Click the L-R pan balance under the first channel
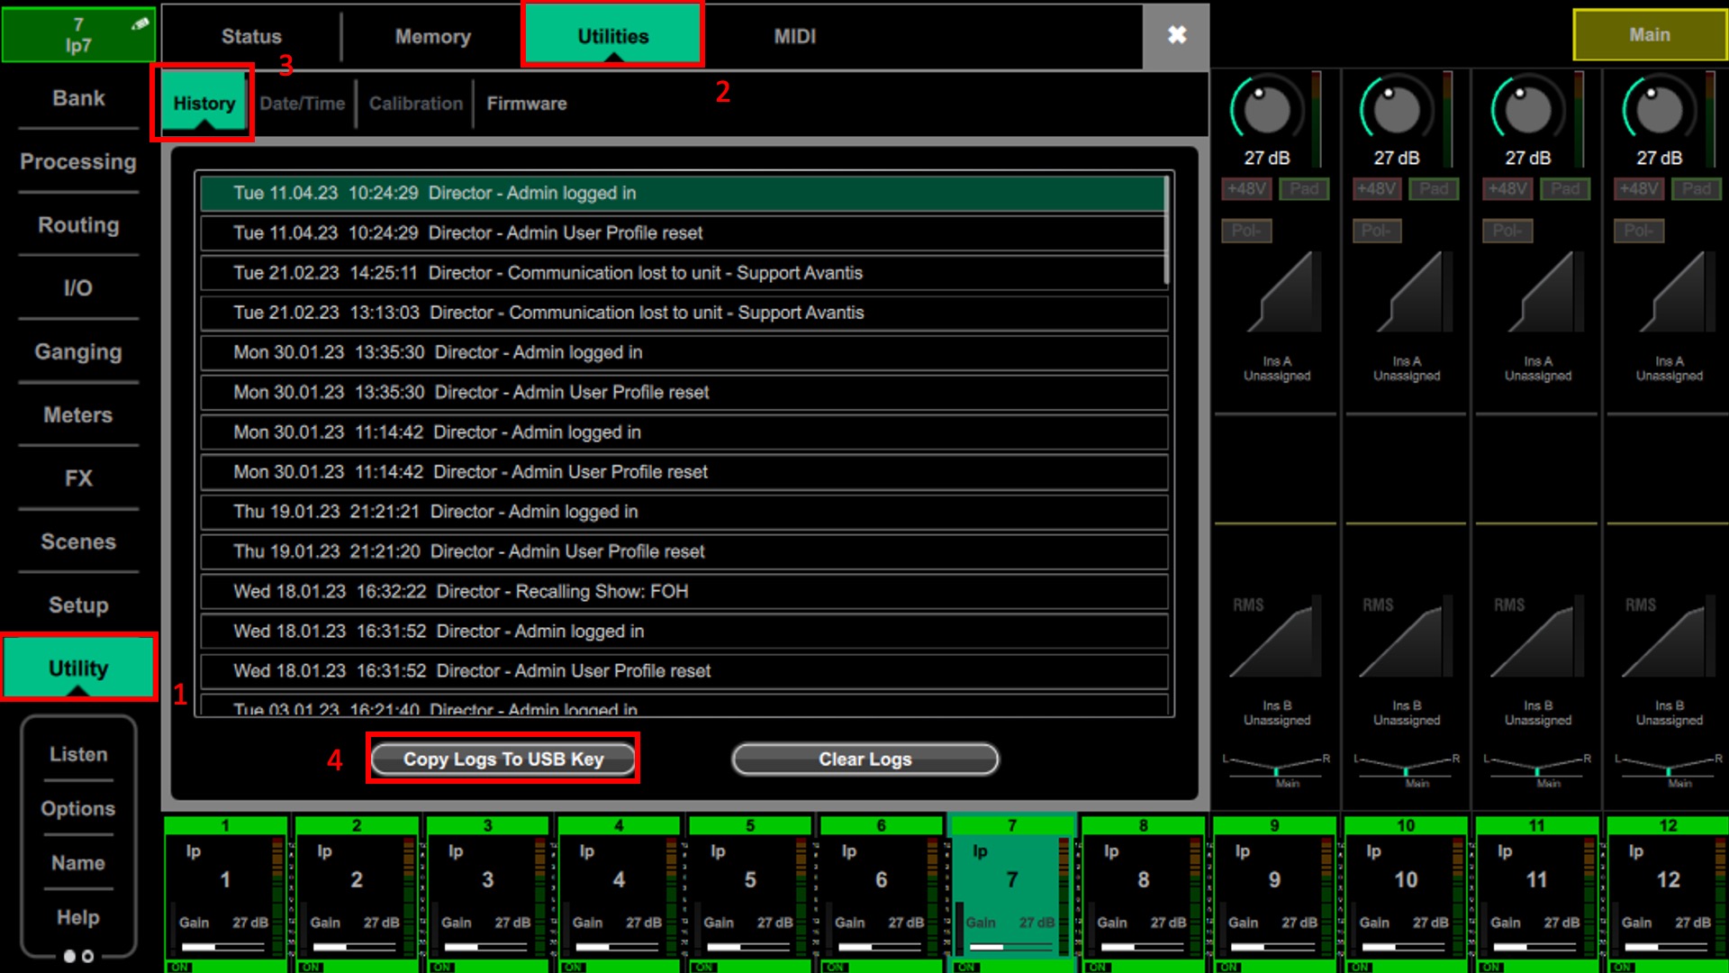 (1275, 768)
